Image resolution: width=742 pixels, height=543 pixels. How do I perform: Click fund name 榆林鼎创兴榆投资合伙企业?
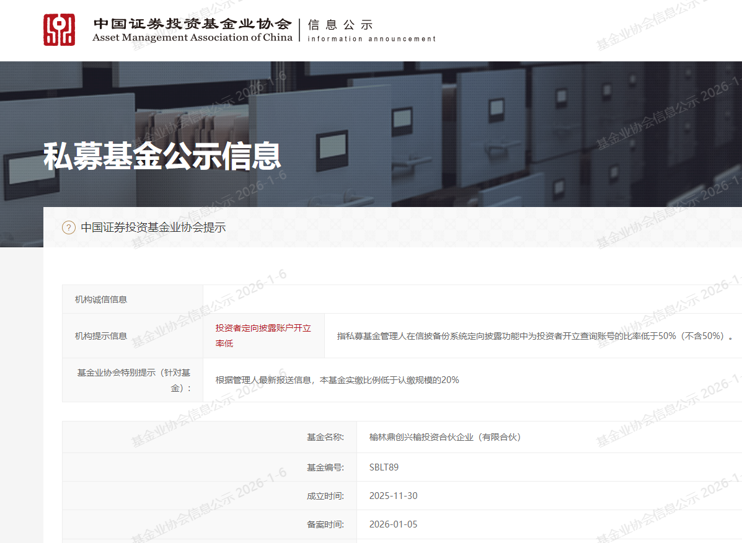pos(444,437)
